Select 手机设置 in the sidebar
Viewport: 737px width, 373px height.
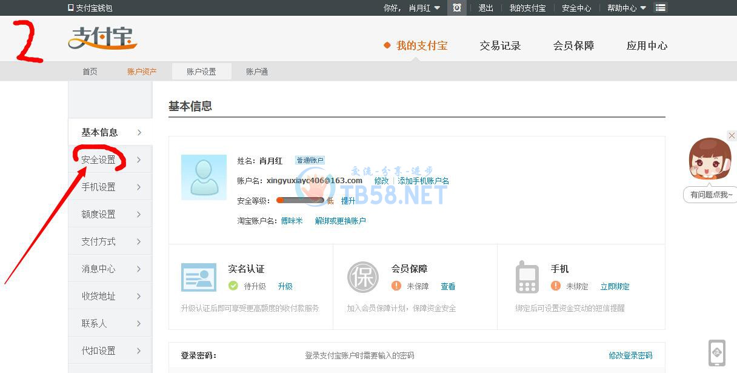click(110, 187)
